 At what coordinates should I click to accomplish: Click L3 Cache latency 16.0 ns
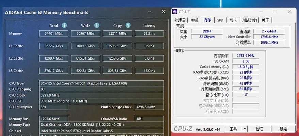tap(149, 71)
